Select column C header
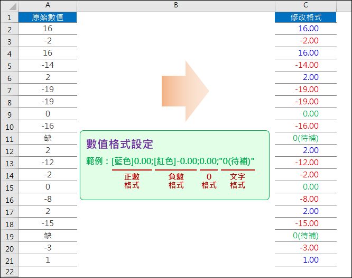 [x=305, y=5]
